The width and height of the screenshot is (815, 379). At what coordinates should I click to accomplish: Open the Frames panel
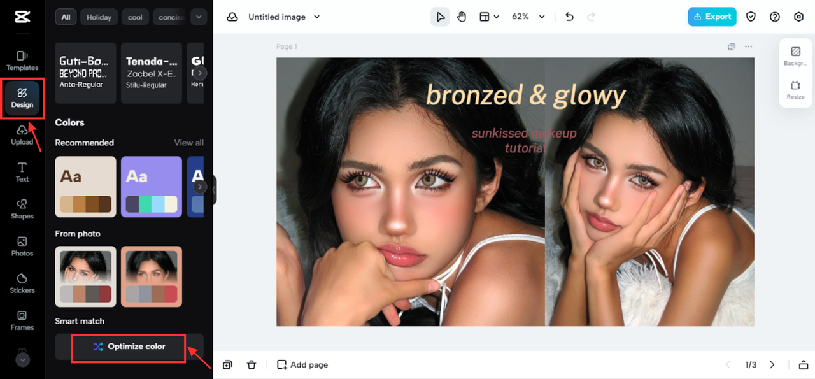[22, 320]
